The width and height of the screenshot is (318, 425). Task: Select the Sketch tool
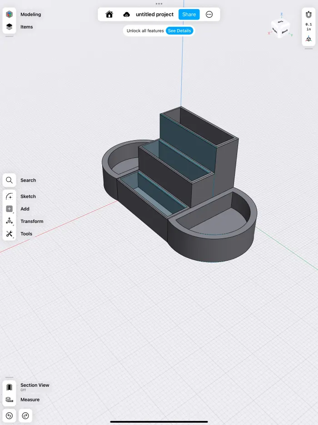coord(9,196)
